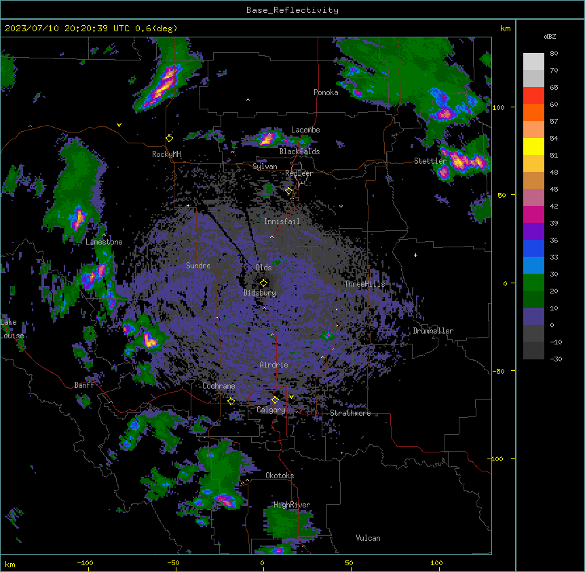The width and height of the screenshot is (585, 572).
Task: Click the Ponoka city label
Action: click(326, 92)
